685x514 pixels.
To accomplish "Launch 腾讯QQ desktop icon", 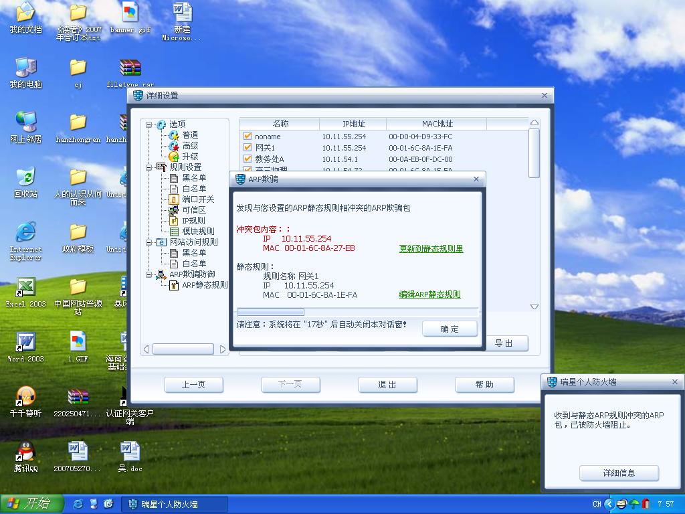I will click(25, 456).
